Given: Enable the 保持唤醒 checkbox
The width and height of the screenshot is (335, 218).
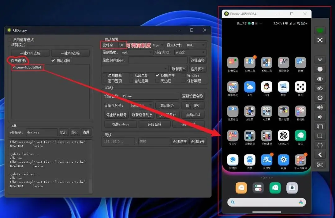Looking at the screenshot, I should coord(184,81).
